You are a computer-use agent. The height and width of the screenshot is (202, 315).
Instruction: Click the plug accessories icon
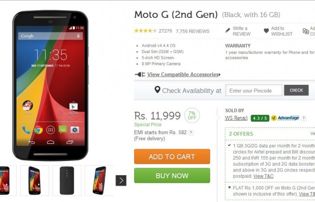tap(140, 75)
